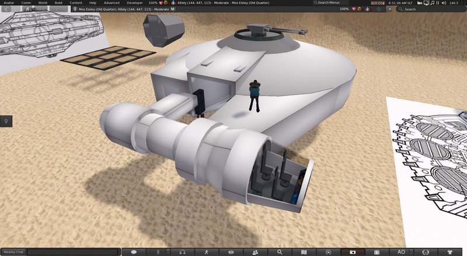467x256 pixels.
Task: Open the Advanced menu
Action: (x=111, y=3)
